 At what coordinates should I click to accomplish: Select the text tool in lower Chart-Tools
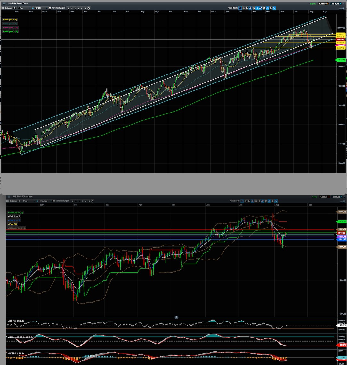click(249, 201)
